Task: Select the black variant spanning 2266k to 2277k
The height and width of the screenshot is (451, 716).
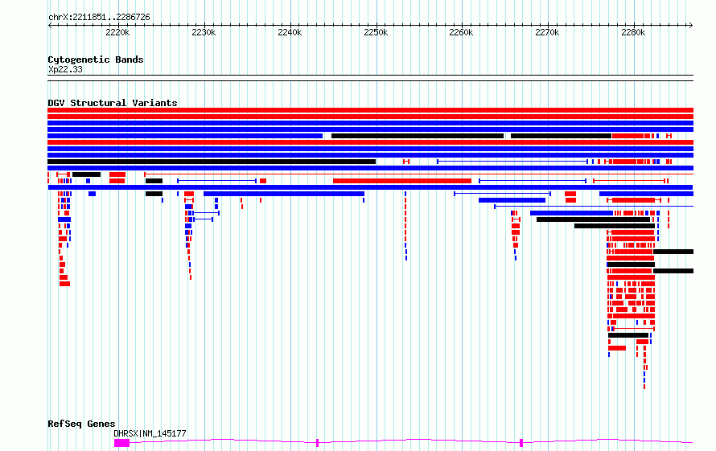Action: coord(562,136)
